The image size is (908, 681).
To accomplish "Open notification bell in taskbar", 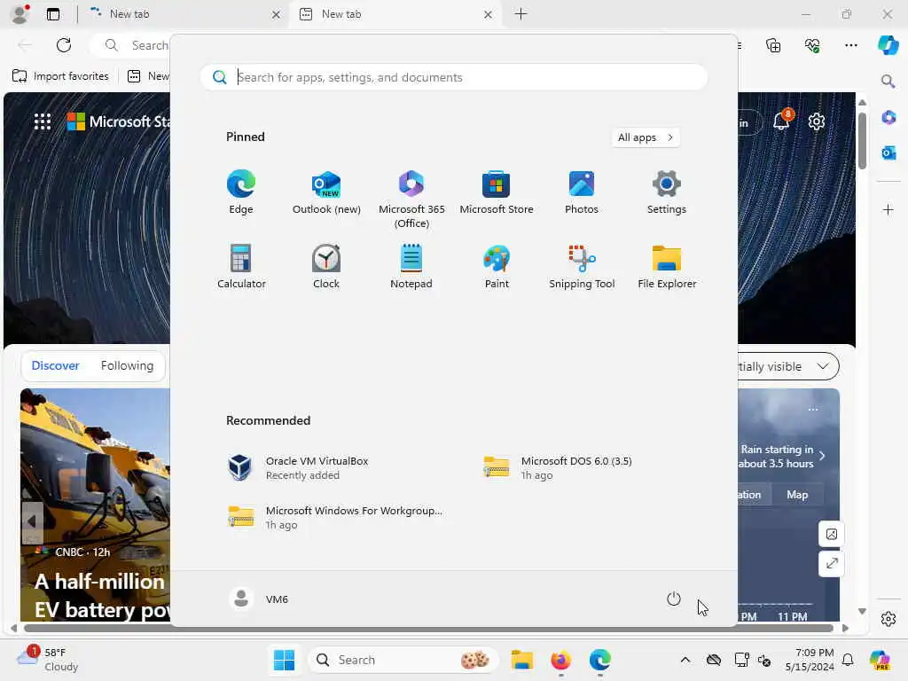I will point(848,660).
